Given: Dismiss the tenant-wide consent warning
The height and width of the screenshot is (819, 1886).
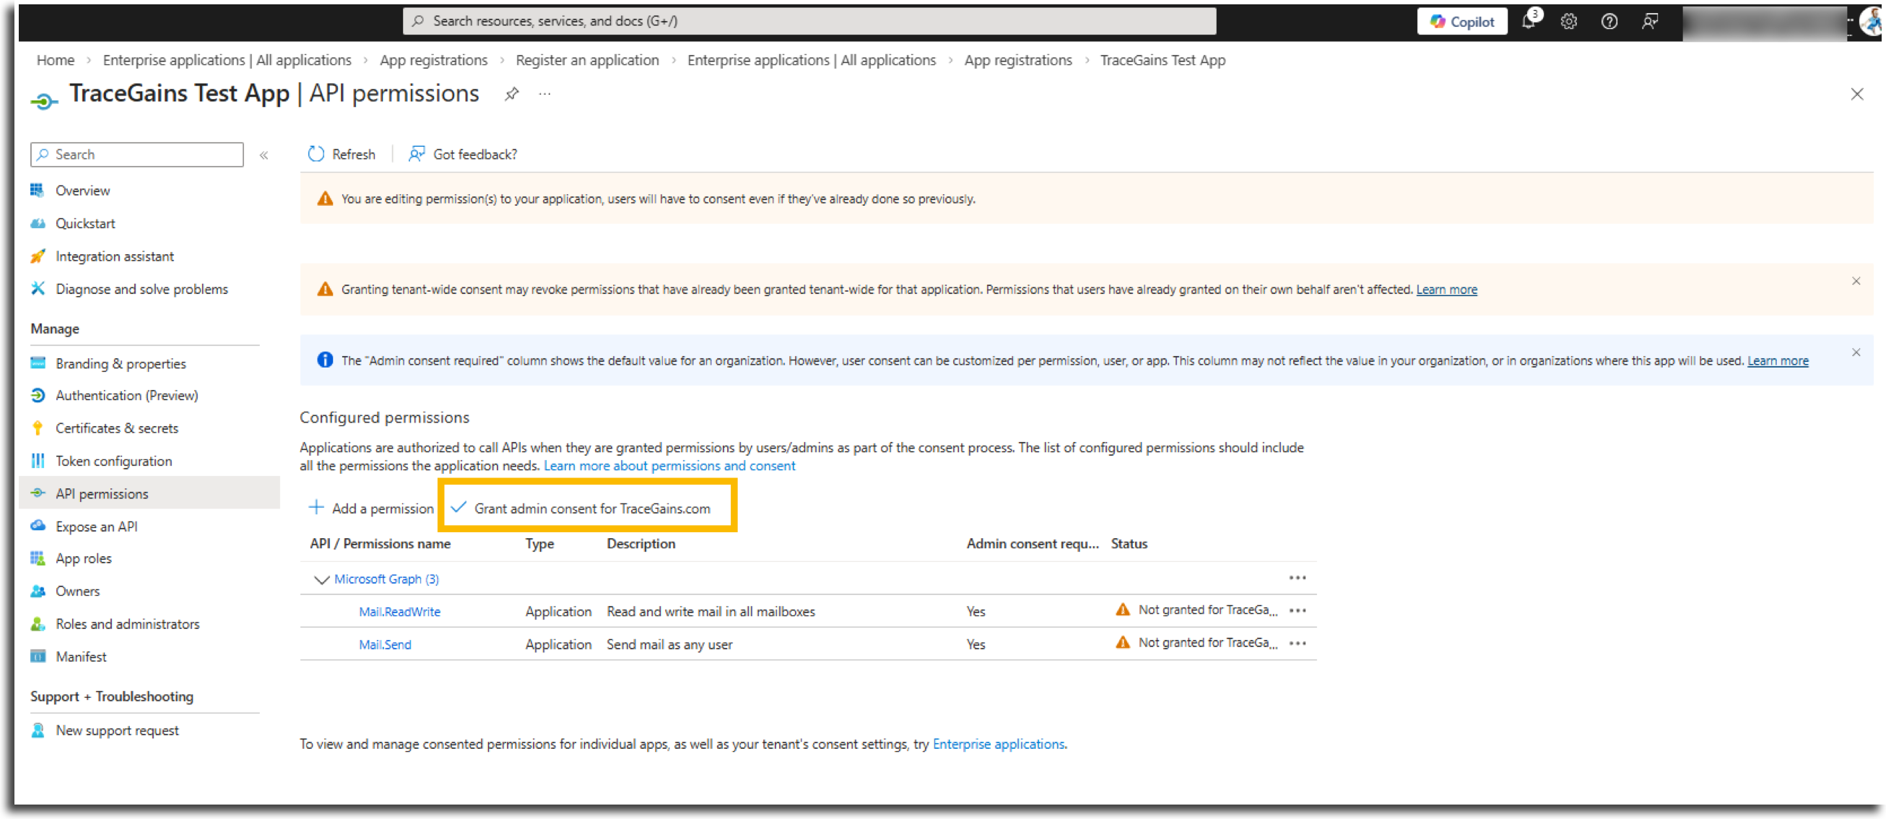Looking at the screenshot, I should click(x=1855, y=282).
